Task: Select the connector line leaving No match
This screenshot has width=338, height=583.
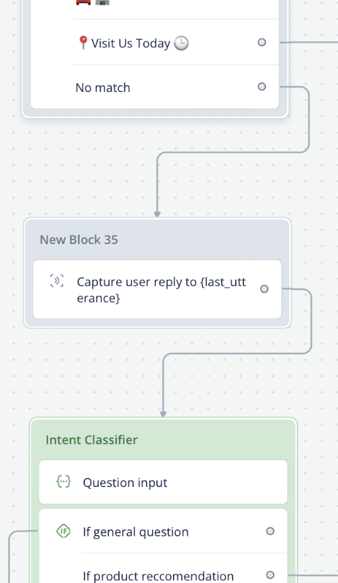Action: 309,119
